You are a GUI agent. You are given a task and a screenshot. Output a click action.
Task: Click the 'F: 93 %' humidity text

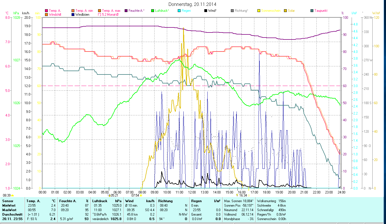coord(32,219)
